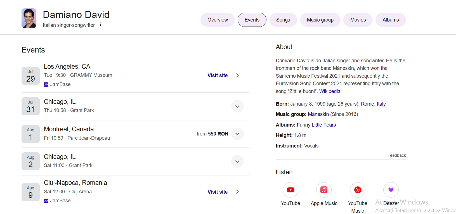Click the YouTube listen icon
Screen dimensions: 456x214
[290, 190]
